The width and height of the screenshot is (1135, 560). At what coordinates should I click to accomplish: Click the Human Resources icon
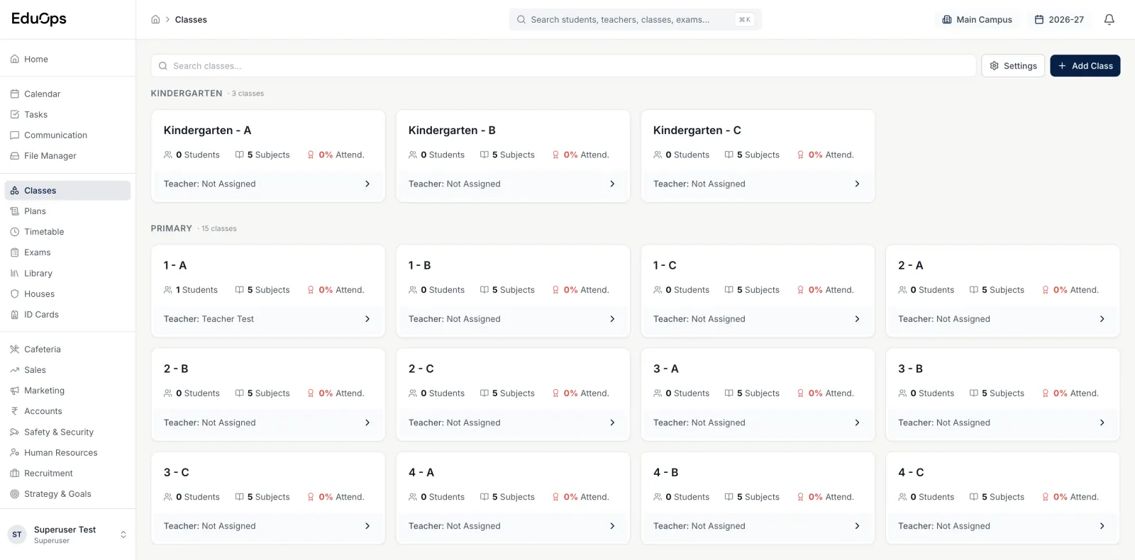click(x=14, y=452)
